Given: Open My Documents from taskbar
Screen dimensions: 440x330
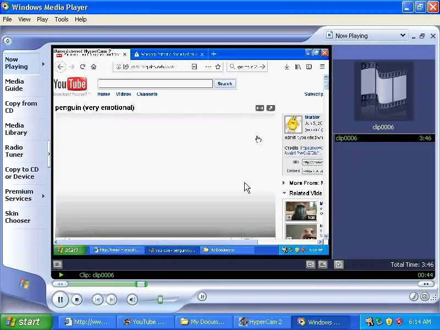Looking at the screenshot, I should 204,322.
